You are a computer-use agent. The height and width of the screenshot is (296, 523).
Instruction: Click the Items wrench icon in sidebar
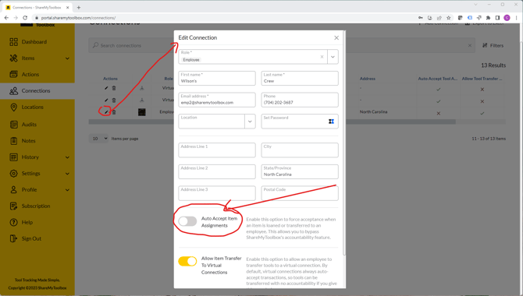(13, 58)
